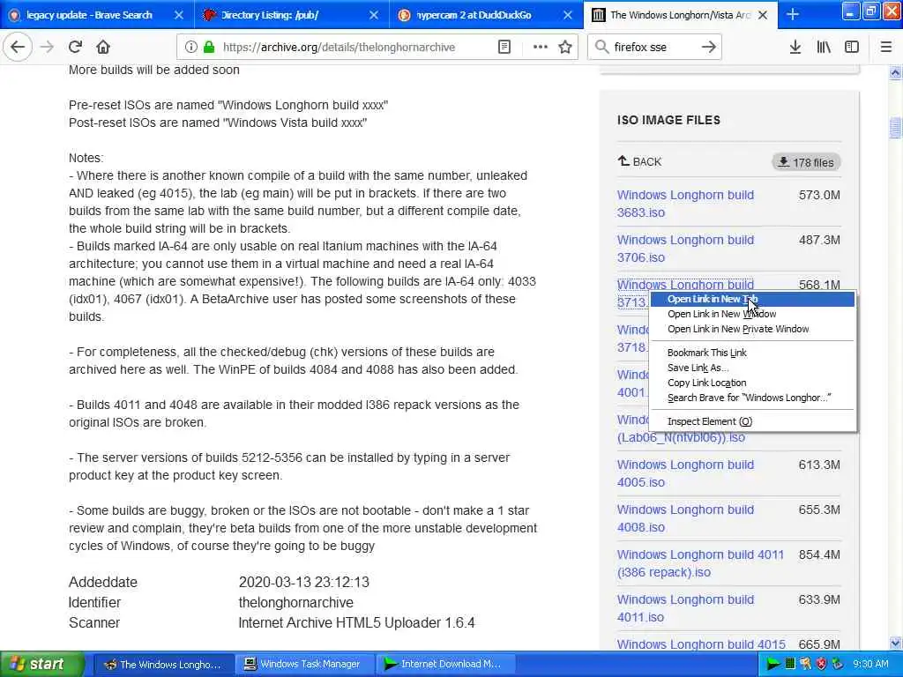Open Windows Longhorn build 3706.iso link
Viewport: 903px width, 677px height.
[685, 249]
